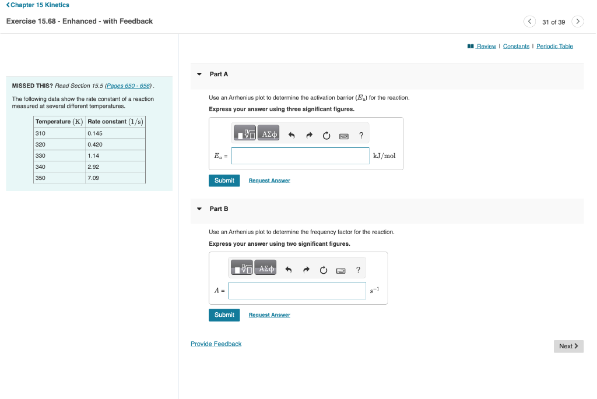The width and height of the screenshot is (597, 399).
Task: Open help for Part B editor
Action: (358, 270)
